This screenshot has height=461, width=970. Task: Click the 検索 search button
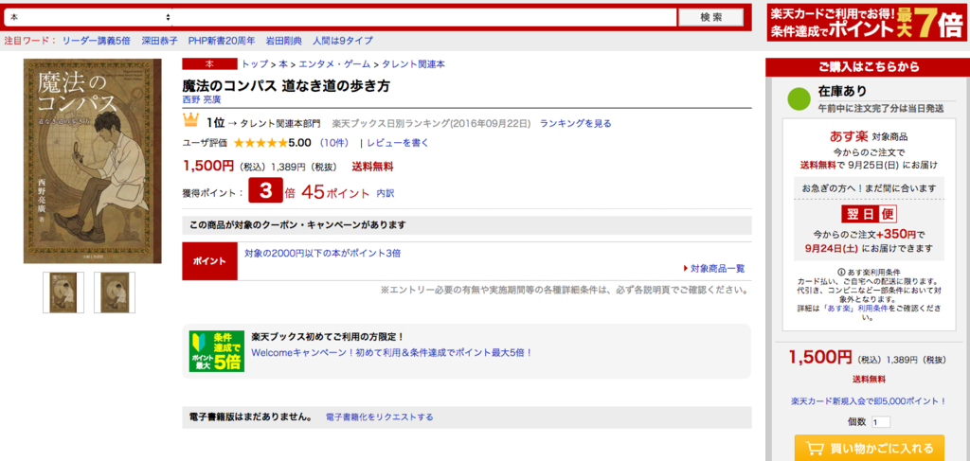click(710, 17)
